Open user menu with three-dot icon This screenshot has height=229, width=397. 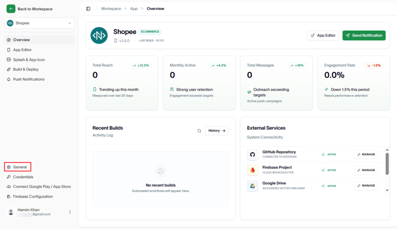(70, 212)
